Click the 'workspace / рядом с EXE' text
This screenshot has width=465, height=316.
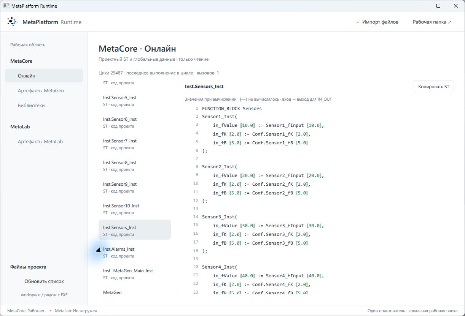coord(44,295)
